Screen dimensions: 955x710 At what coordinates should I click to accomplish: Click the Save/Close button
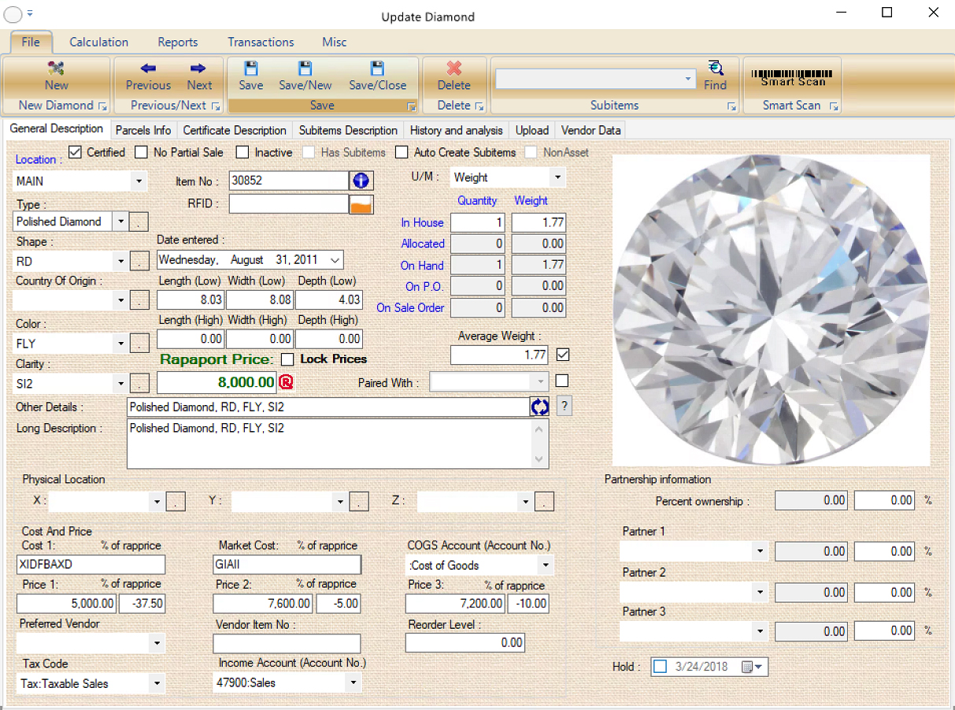point(378,76)
